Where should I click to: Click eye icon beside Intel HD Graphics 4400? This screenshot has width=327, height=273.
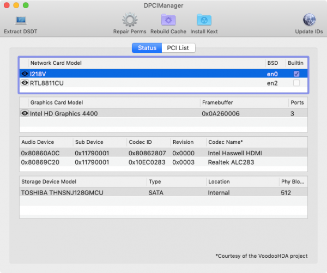pyautogui.click(x=25, y=113)
